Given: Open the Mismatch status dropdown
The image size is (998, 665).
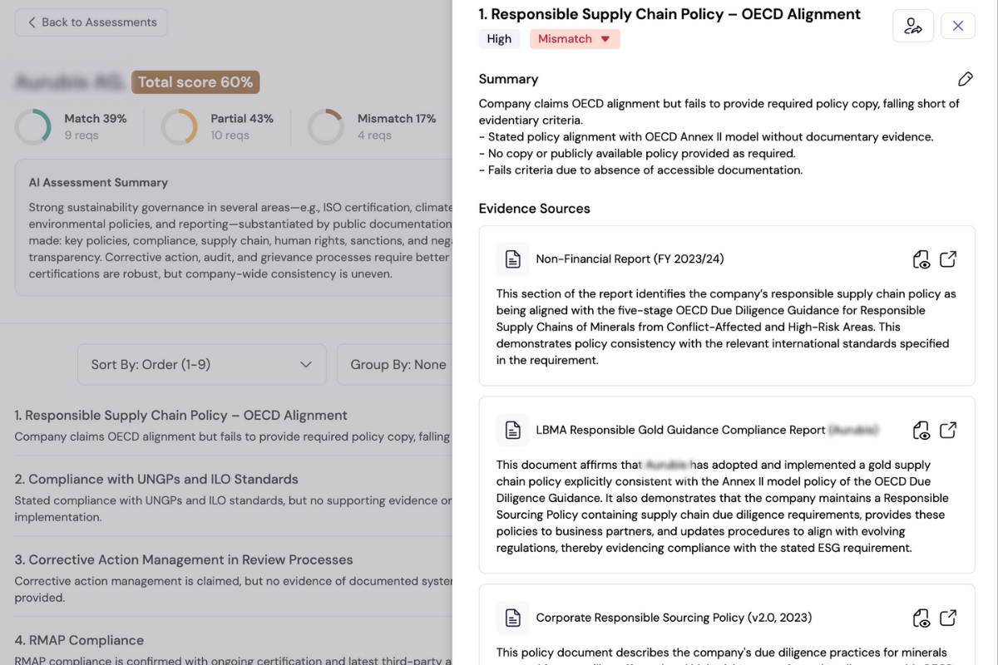Looking at the screenshot, I should (575, 38).
